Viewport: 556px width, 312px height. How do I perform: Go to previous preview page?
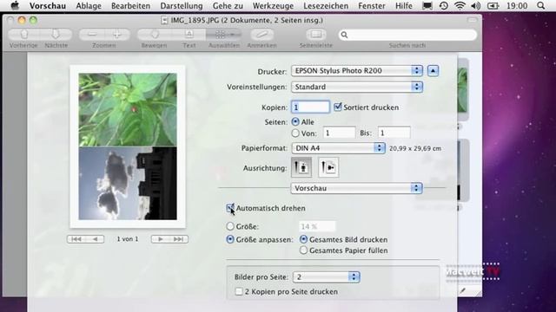[x=95, y=239]
